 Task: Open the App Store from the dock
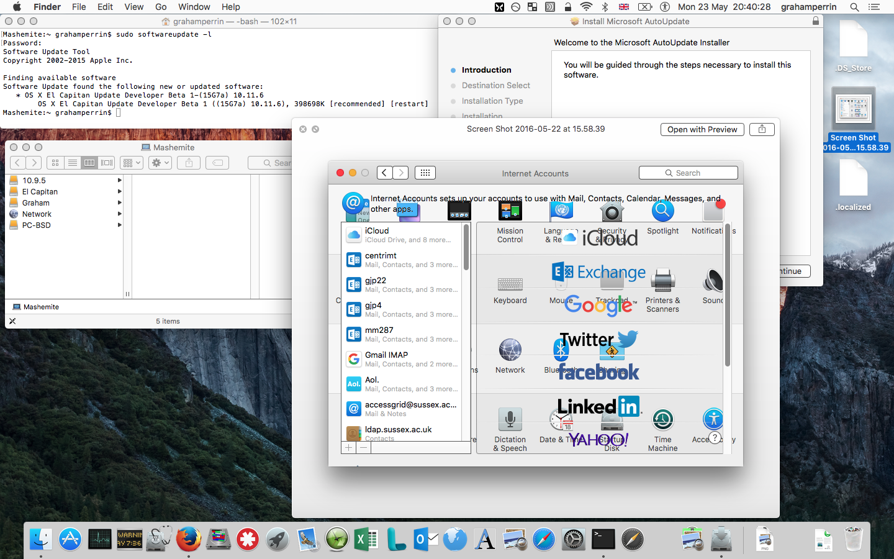click(70, 539)
